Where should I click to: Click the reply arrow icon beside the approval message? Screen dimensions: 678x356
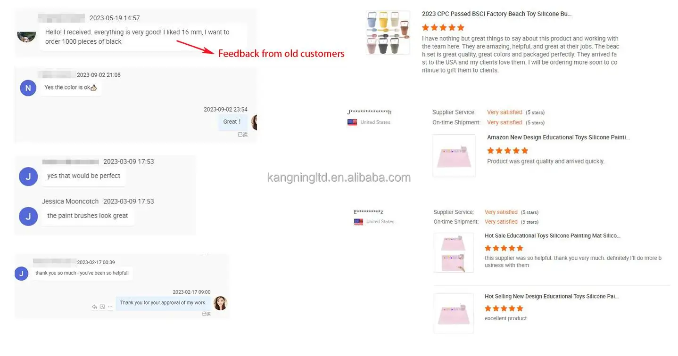coord(94,307)
